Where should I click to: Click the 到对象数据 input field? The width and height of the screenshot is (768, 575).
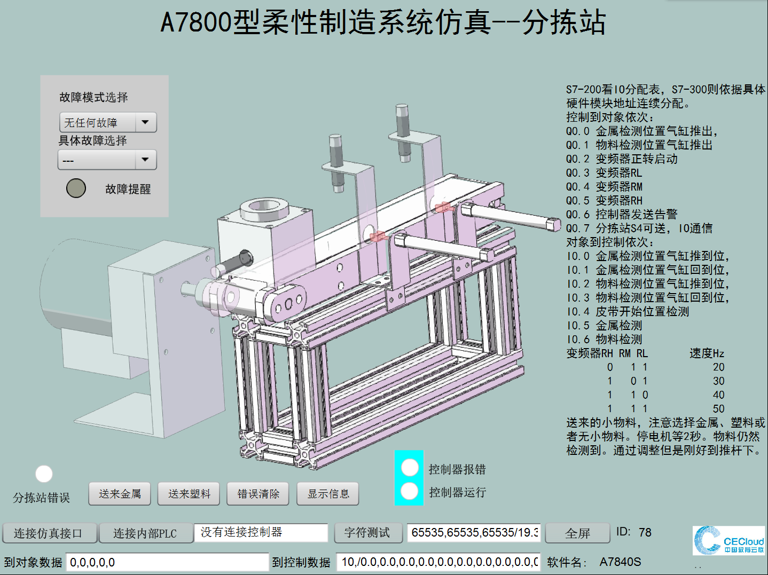(167, 562)
